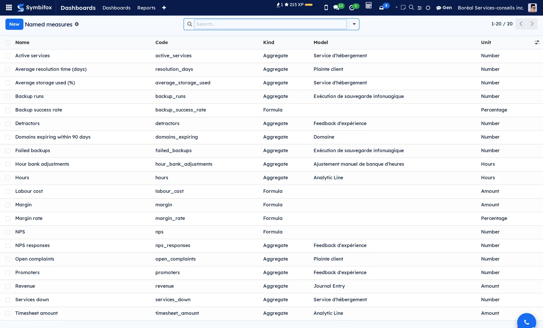Viewport: 543px width, 328px height.
Task: Sort by the Name column header
Action: 22,42
